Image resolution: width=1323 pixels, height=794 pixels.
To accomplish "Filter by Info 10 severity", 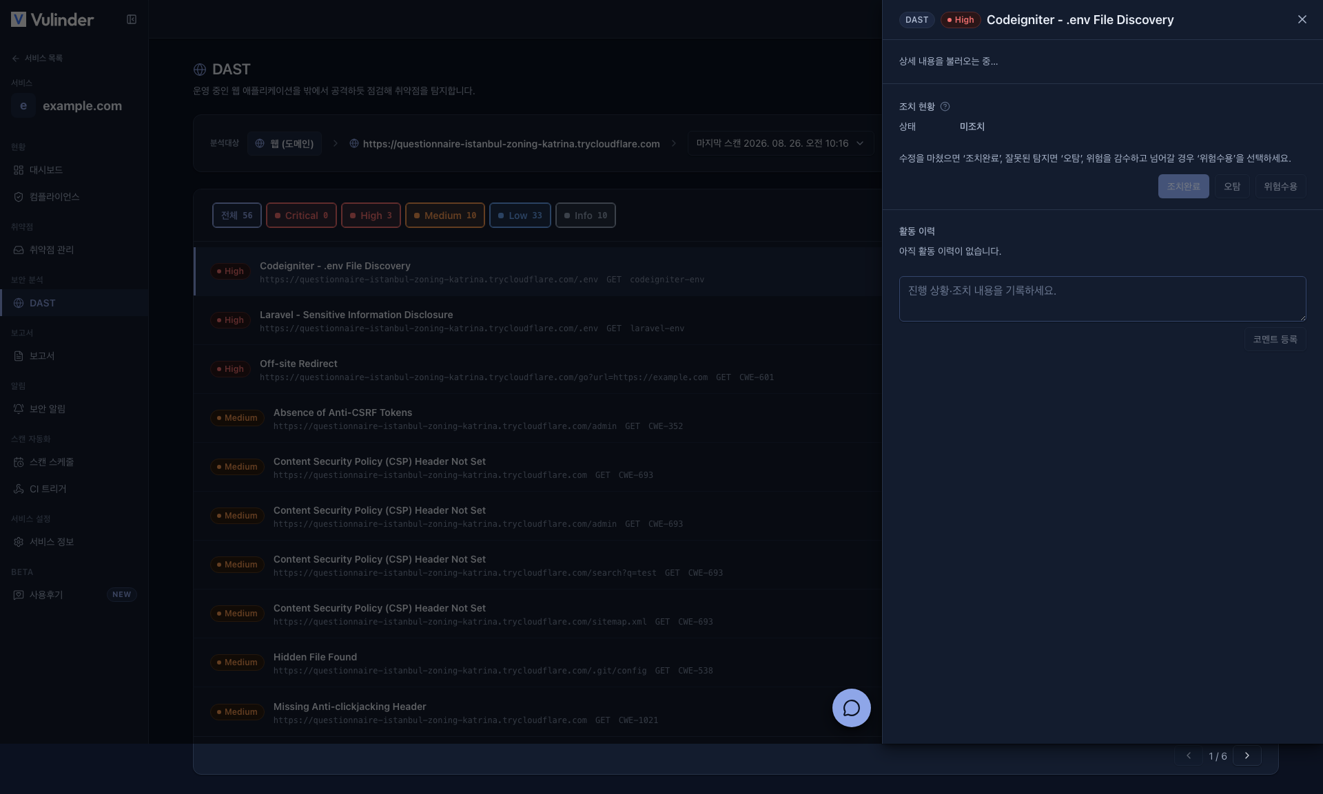I will pos(586,216).
